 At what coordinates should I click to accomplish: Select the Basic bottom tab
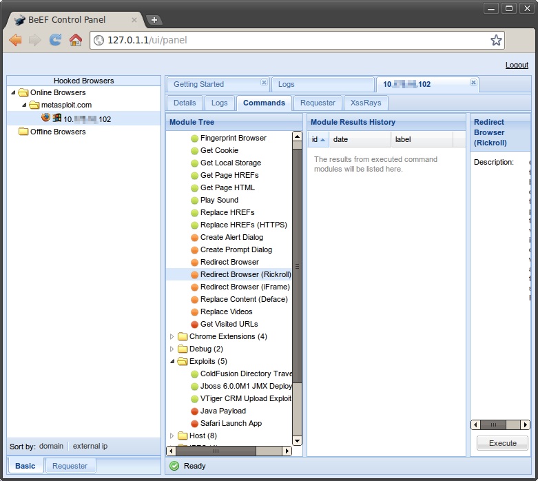tap(25, 466)
